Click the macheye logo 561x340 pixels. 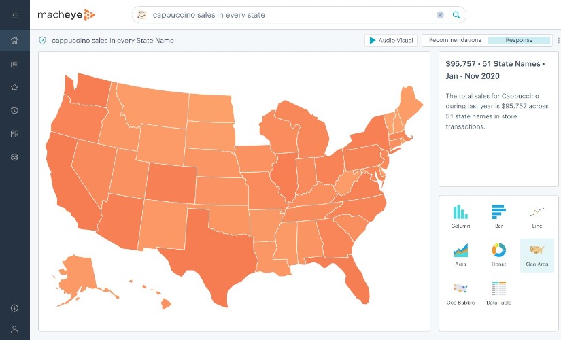(66, 14)
